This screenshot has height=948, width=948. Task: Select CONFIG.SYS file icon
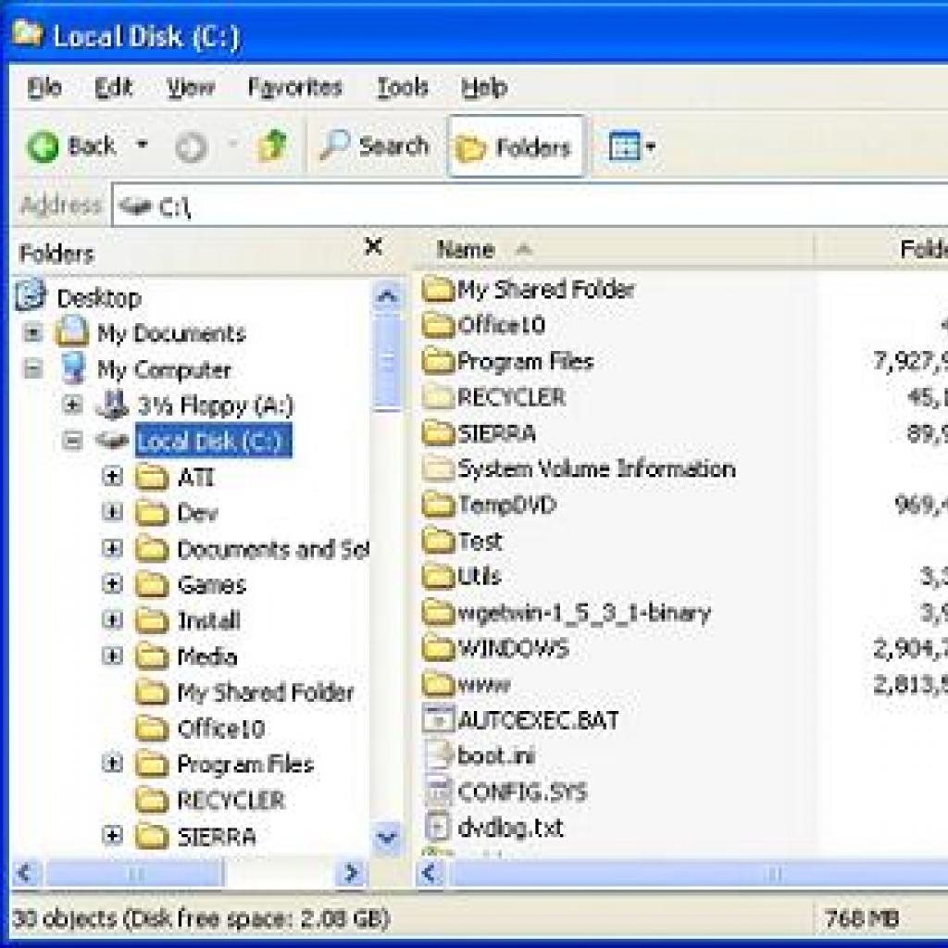click(x=438, y=792)
